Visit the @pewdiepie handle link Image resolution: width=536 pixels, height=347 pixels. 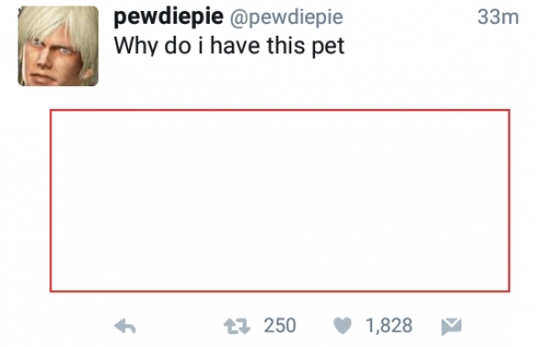point(287,17)
